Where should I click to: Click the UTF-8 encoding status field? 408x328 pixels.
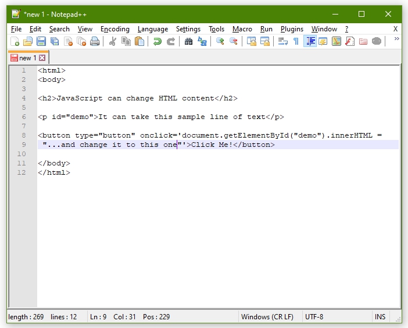[314, 317]
